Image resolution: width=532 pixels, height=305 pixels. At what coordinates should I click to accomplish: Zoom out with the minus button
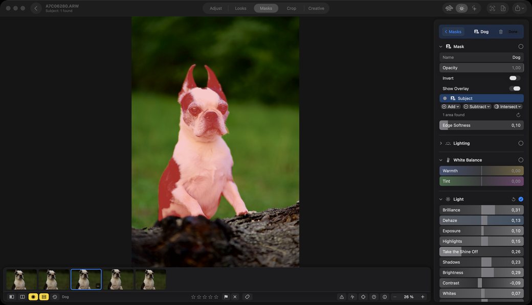tap(394, 297)
